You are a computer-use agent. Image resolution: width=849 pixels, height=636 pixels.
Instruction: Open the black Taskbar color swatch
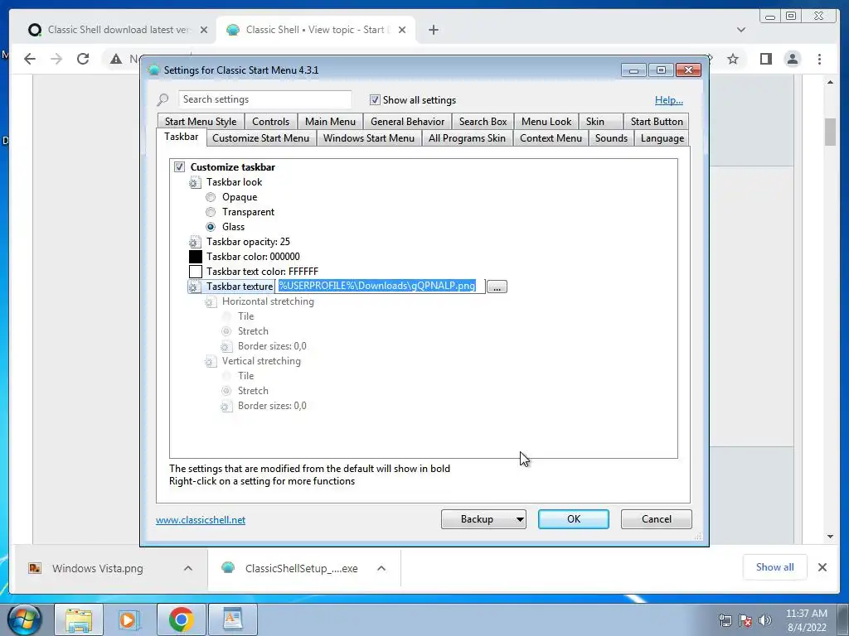(x=196, y=257)
